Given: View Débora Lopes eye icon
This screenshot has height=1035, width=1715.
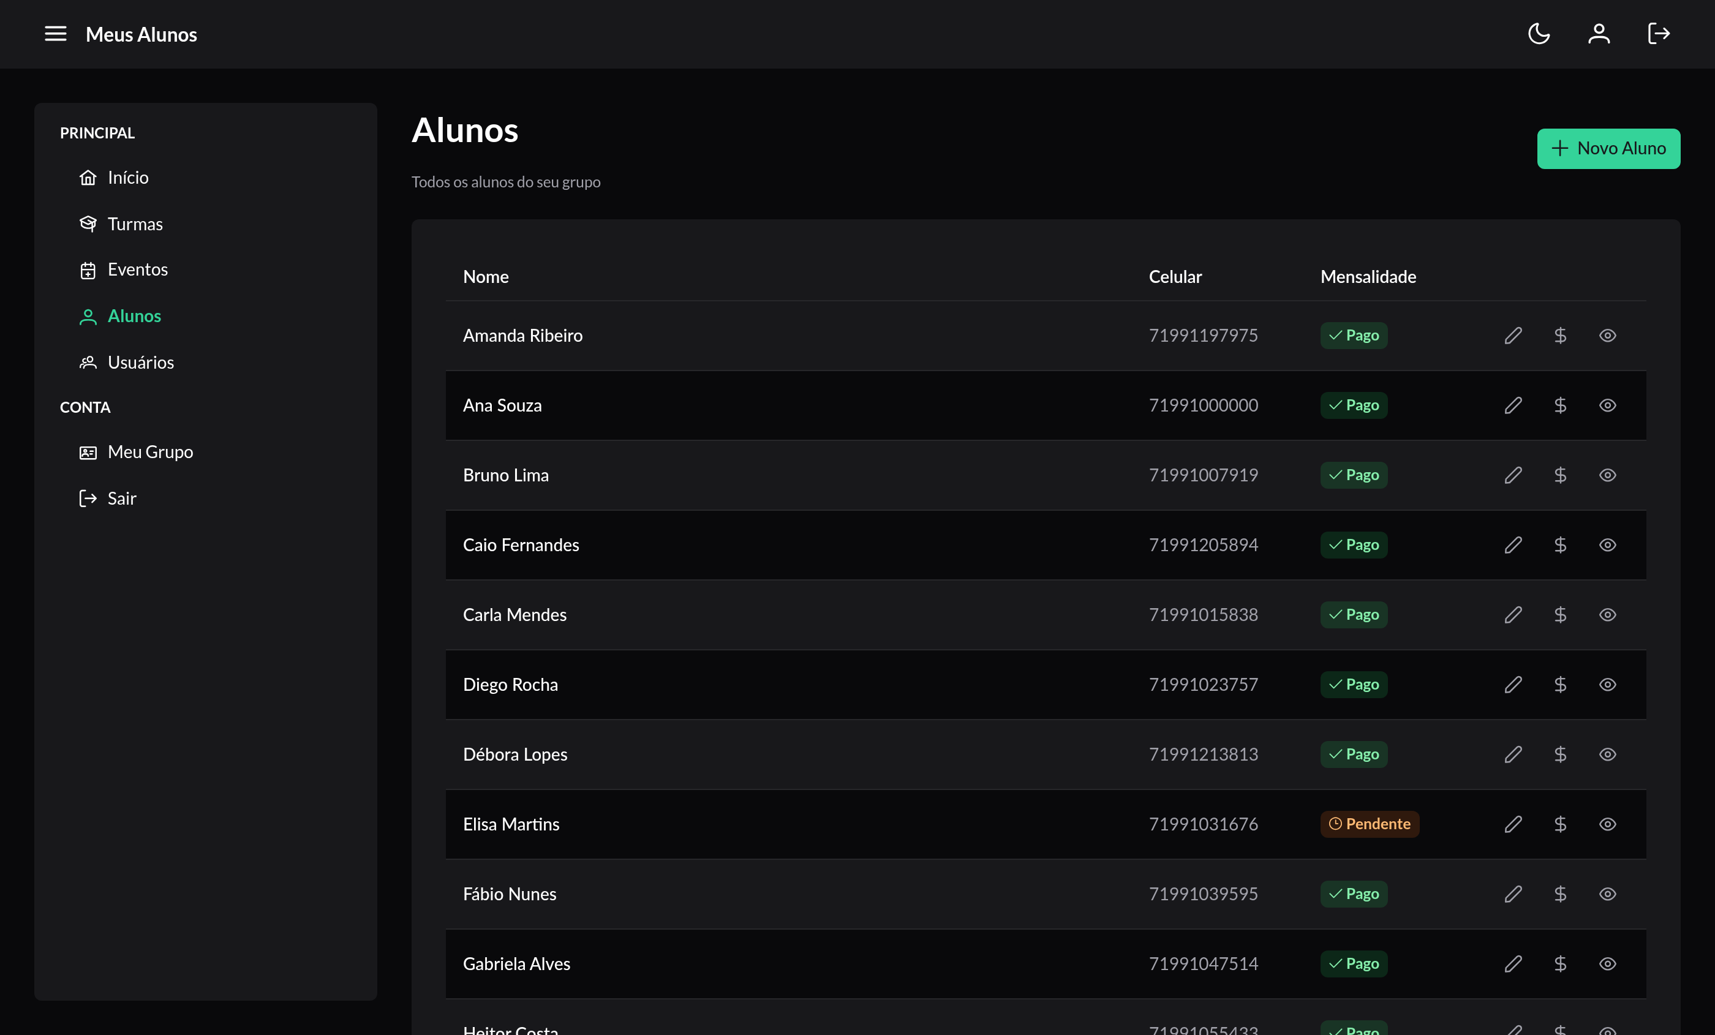Looking at the screenshot, I should [x=1607, y=755].
